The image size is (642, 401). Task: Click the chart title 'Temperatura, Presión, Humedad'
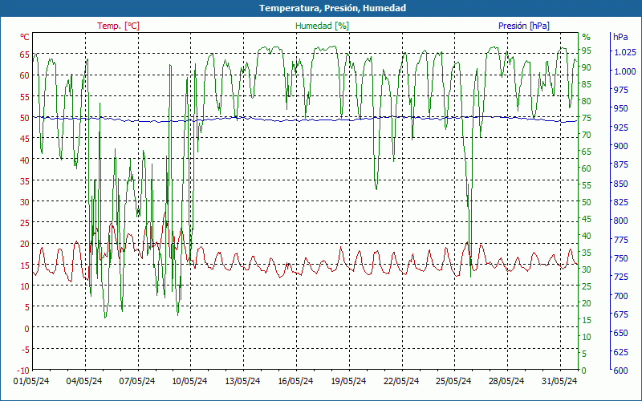332,8
